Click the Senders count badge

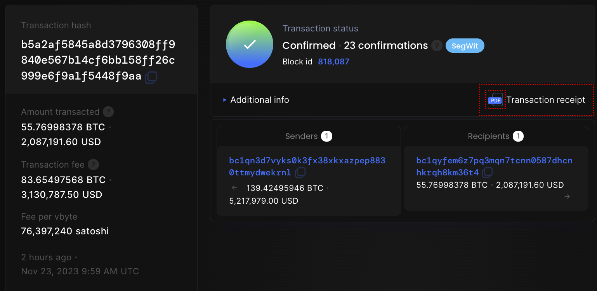(326, 136)
